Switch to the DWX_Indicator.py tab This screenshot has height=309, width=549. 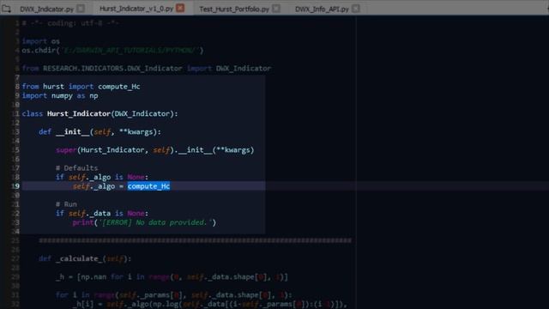(x=46, y=9)
